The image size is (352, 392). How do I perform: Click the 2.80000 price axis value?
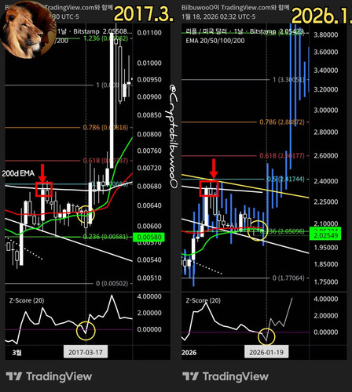click(x=326, y=132)
